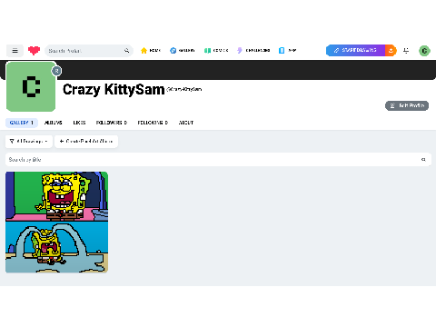Click the orange download icon button

391,50
